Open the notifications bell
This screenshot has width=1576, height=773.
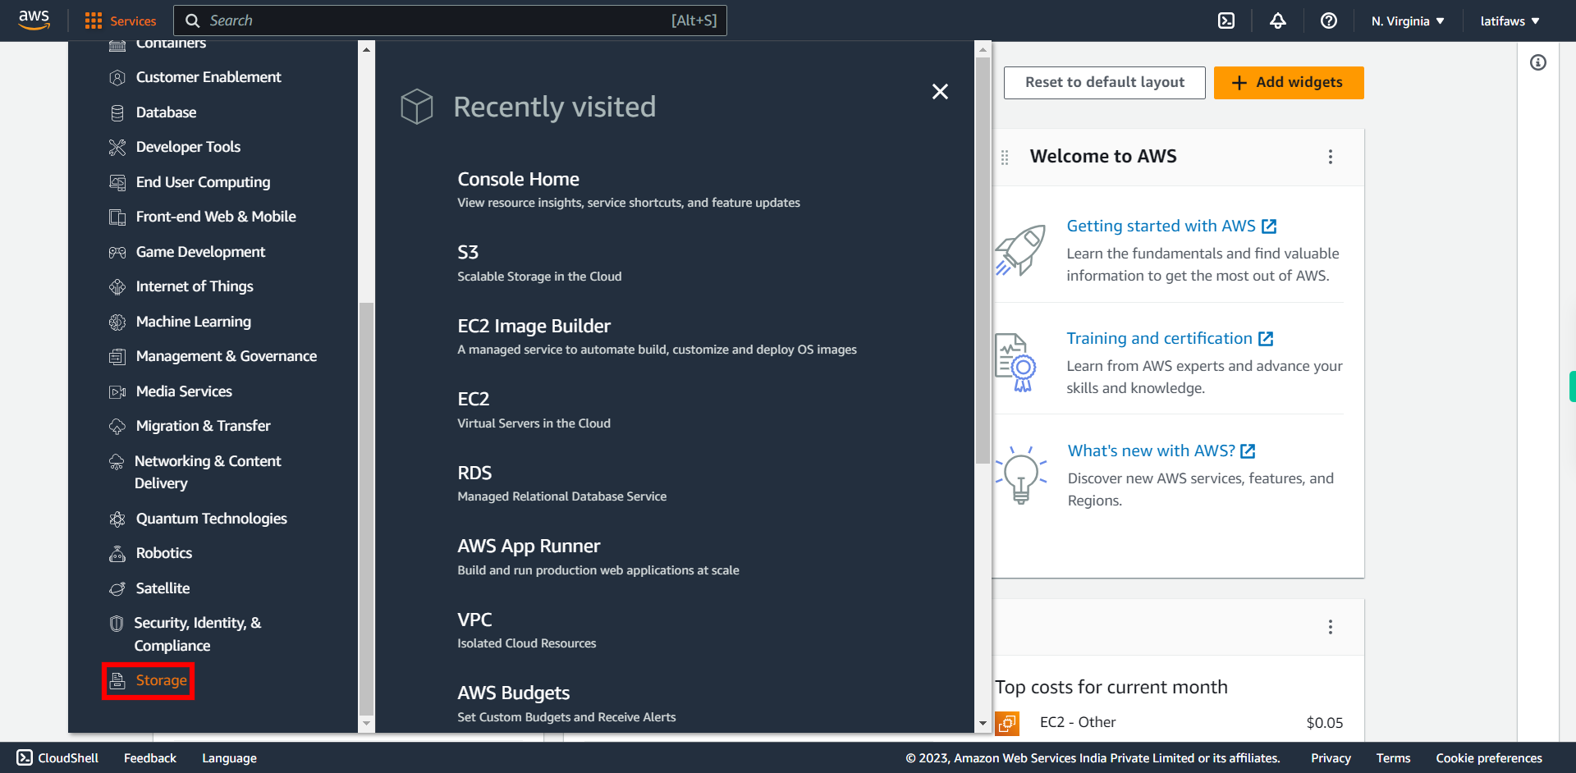tap(1278, 21)
